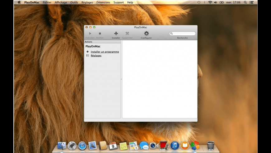The image size is (271, 153).
Task: Open the Extensions menu
Action: (103, 2)
